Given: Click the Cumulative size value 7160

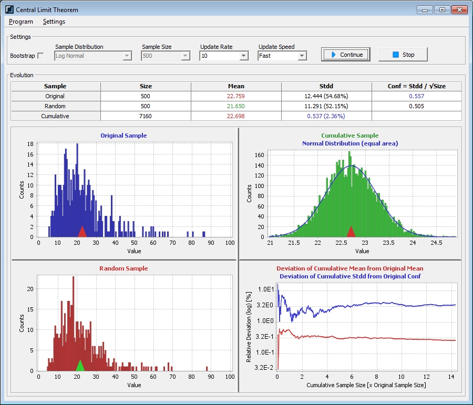Looking at the screenshot, I should [146, 116].
